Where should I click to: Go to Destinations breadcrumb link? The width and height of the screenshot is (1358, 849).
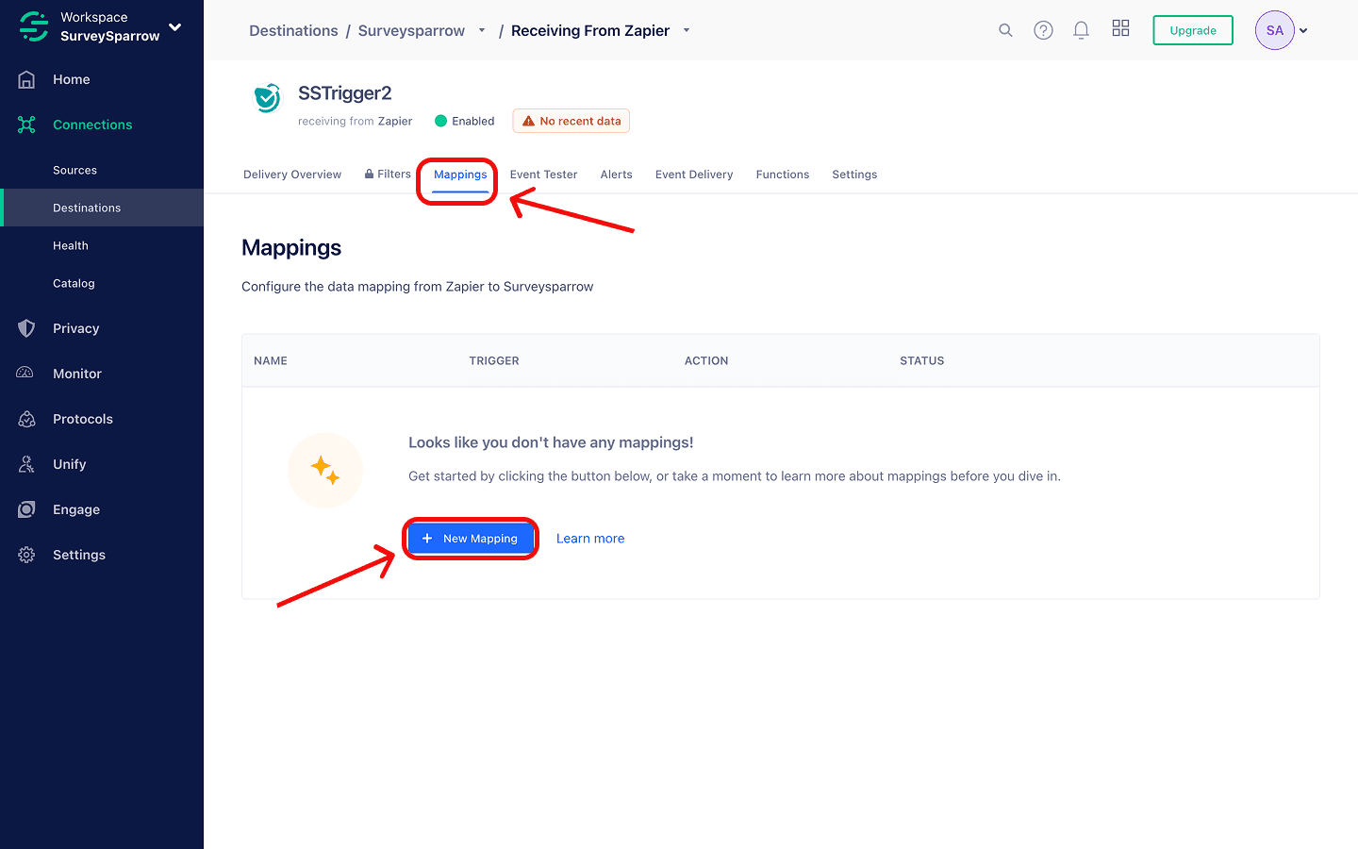pos(293,30)
